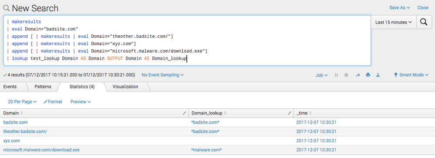Switch to the Patterns tab
The image size is (435, 158).
coord(43,87)
